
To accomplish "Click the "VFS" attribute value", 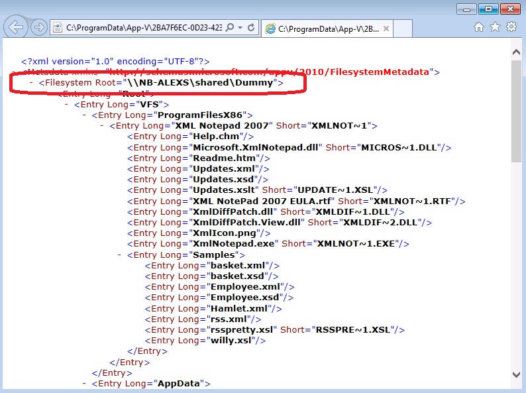I will (149, 104).
